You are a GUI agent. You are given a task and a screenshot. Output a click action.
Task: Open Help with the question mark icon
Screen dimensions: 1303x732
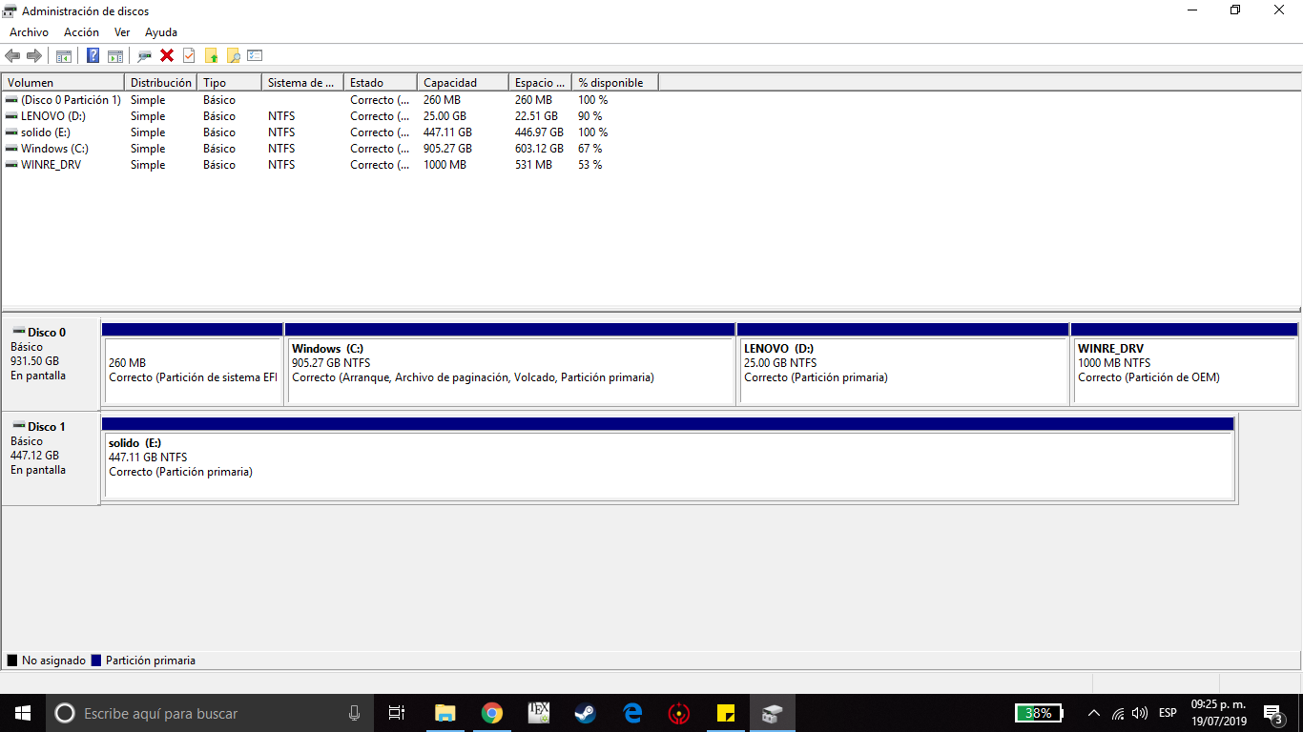[93, 55]
